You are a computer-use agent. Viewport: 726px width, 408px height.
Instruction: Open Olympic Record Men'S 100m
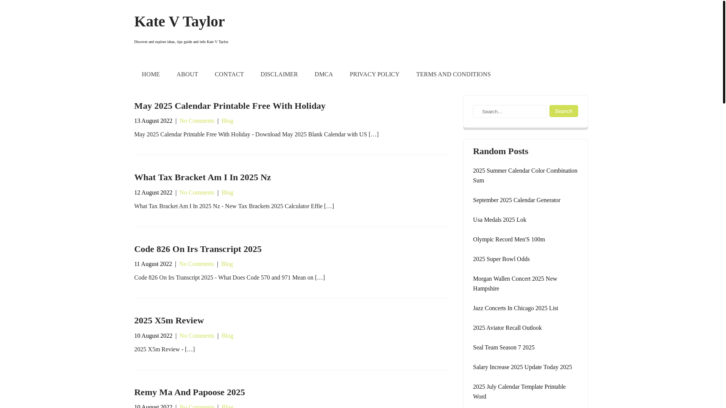click(x=509, y=240)
